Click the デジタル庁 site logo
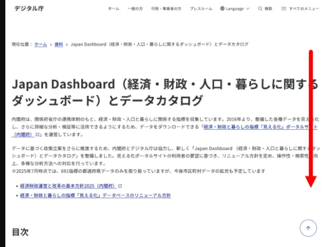 pos(29,8)
